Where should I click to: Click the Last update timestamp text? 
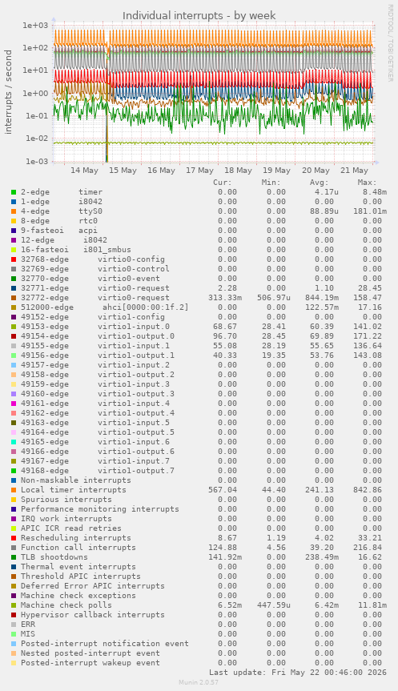[x=298, y=673]
